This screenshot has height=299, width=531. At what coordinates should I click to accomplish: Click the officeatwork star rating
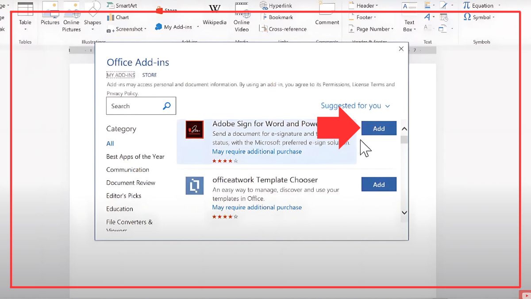[x=225, y=217]
